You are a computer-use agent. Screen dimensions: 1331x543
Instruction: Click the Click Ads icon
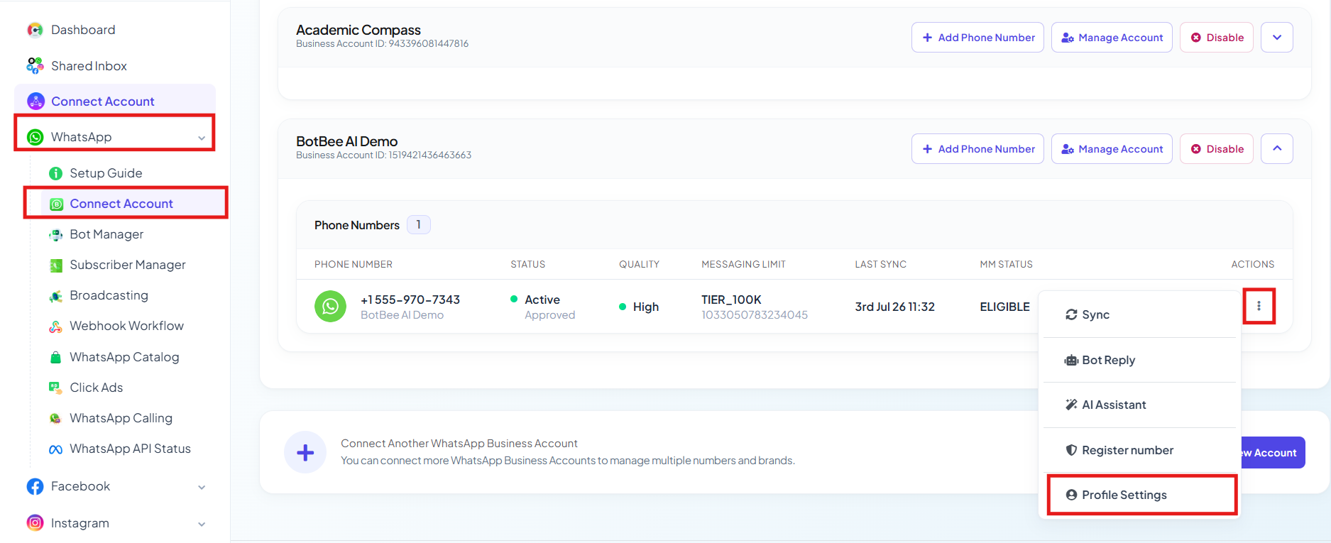coord(55,388)
